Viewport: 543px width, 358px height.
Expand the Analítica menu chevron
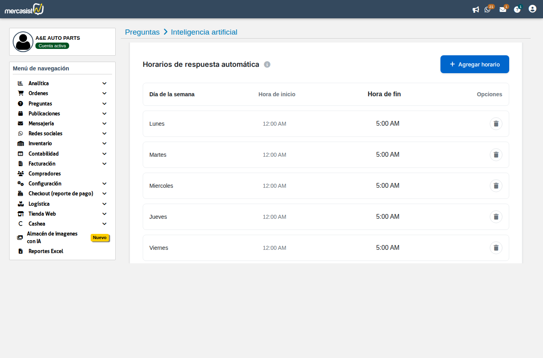pyautogui.click(x=104, y=84)
